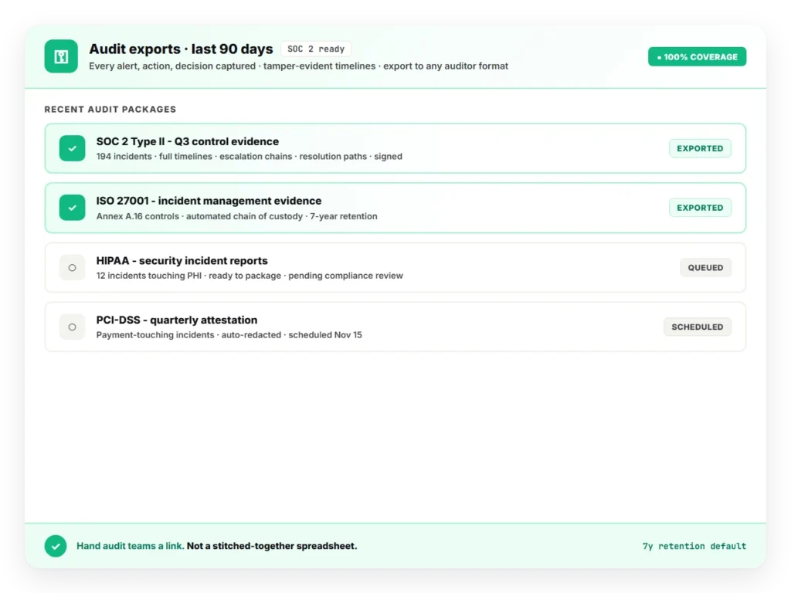Click the SOC 2 ready tag

[316, 49]
